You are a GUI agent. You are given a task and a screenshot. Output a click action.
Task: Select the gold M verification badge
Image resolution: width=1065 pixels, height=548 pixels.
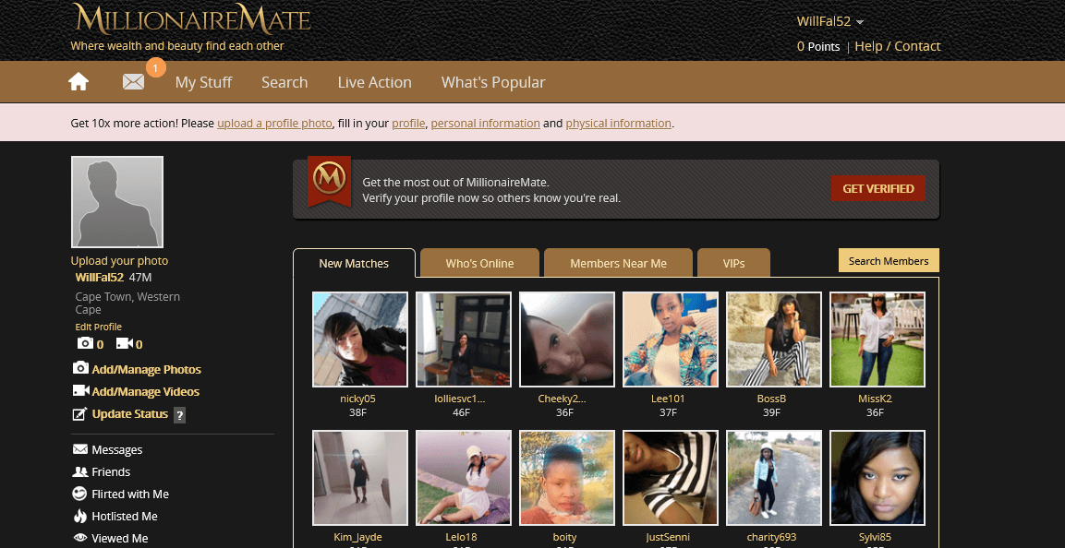(330, 179)
